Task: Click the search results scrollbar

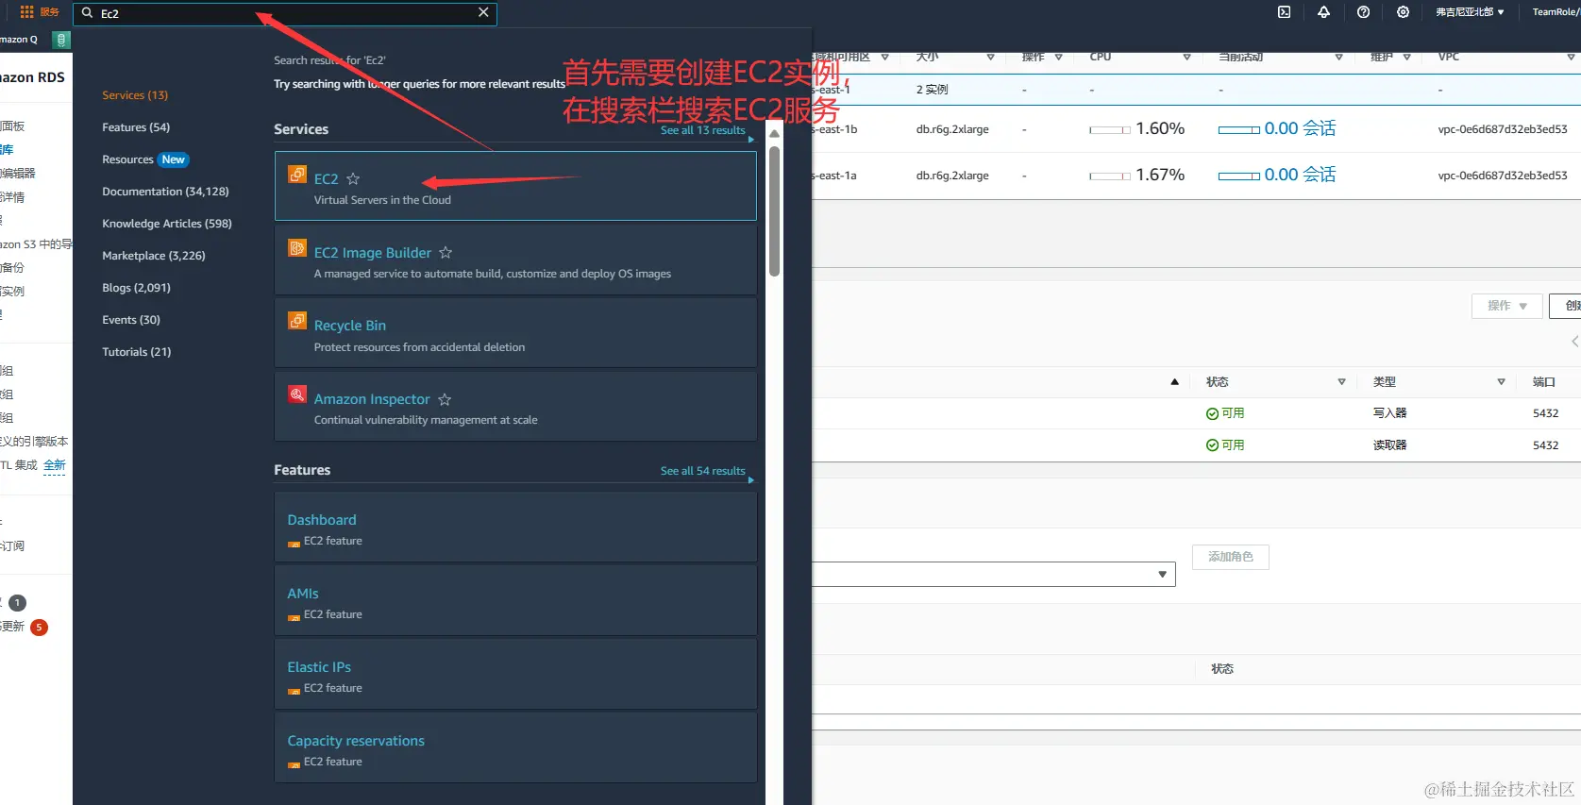Action: (775, 211)
